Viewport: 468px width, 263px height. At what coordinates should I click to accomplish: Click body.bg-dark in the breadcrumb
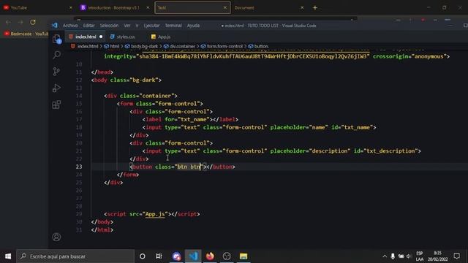(144, 46)
